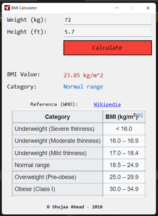Click the Underweight (Mild thinness) row

[57, 153]
